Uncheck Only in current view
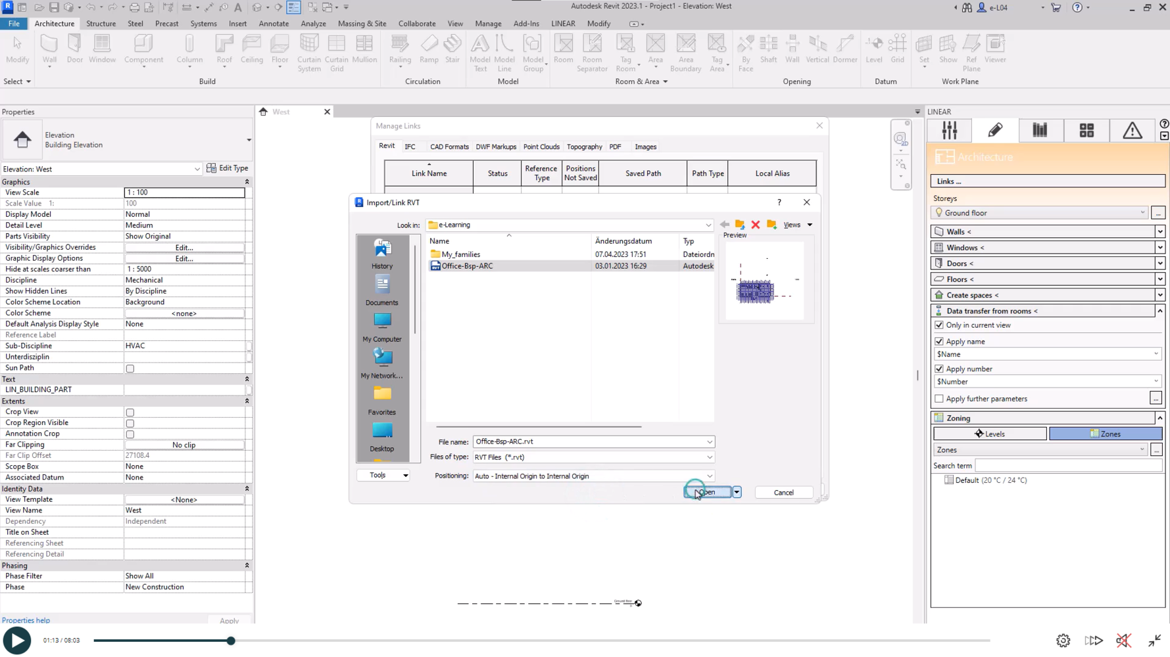 click(x=939, y=325)
